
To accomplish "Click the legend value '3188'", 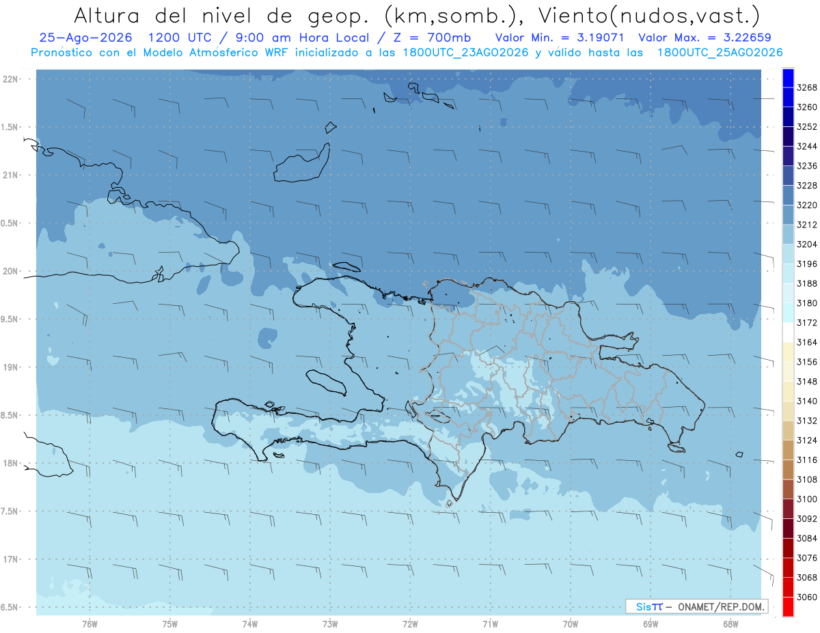I will click(x=807, y=283).
